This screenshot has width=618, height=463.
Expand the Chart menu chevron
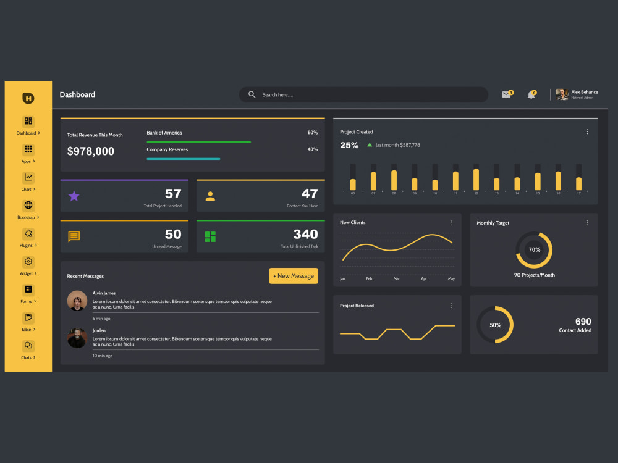34,189
